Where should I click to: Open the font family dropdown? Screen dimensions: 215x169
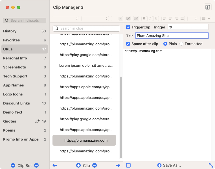[x=65, y=19]
